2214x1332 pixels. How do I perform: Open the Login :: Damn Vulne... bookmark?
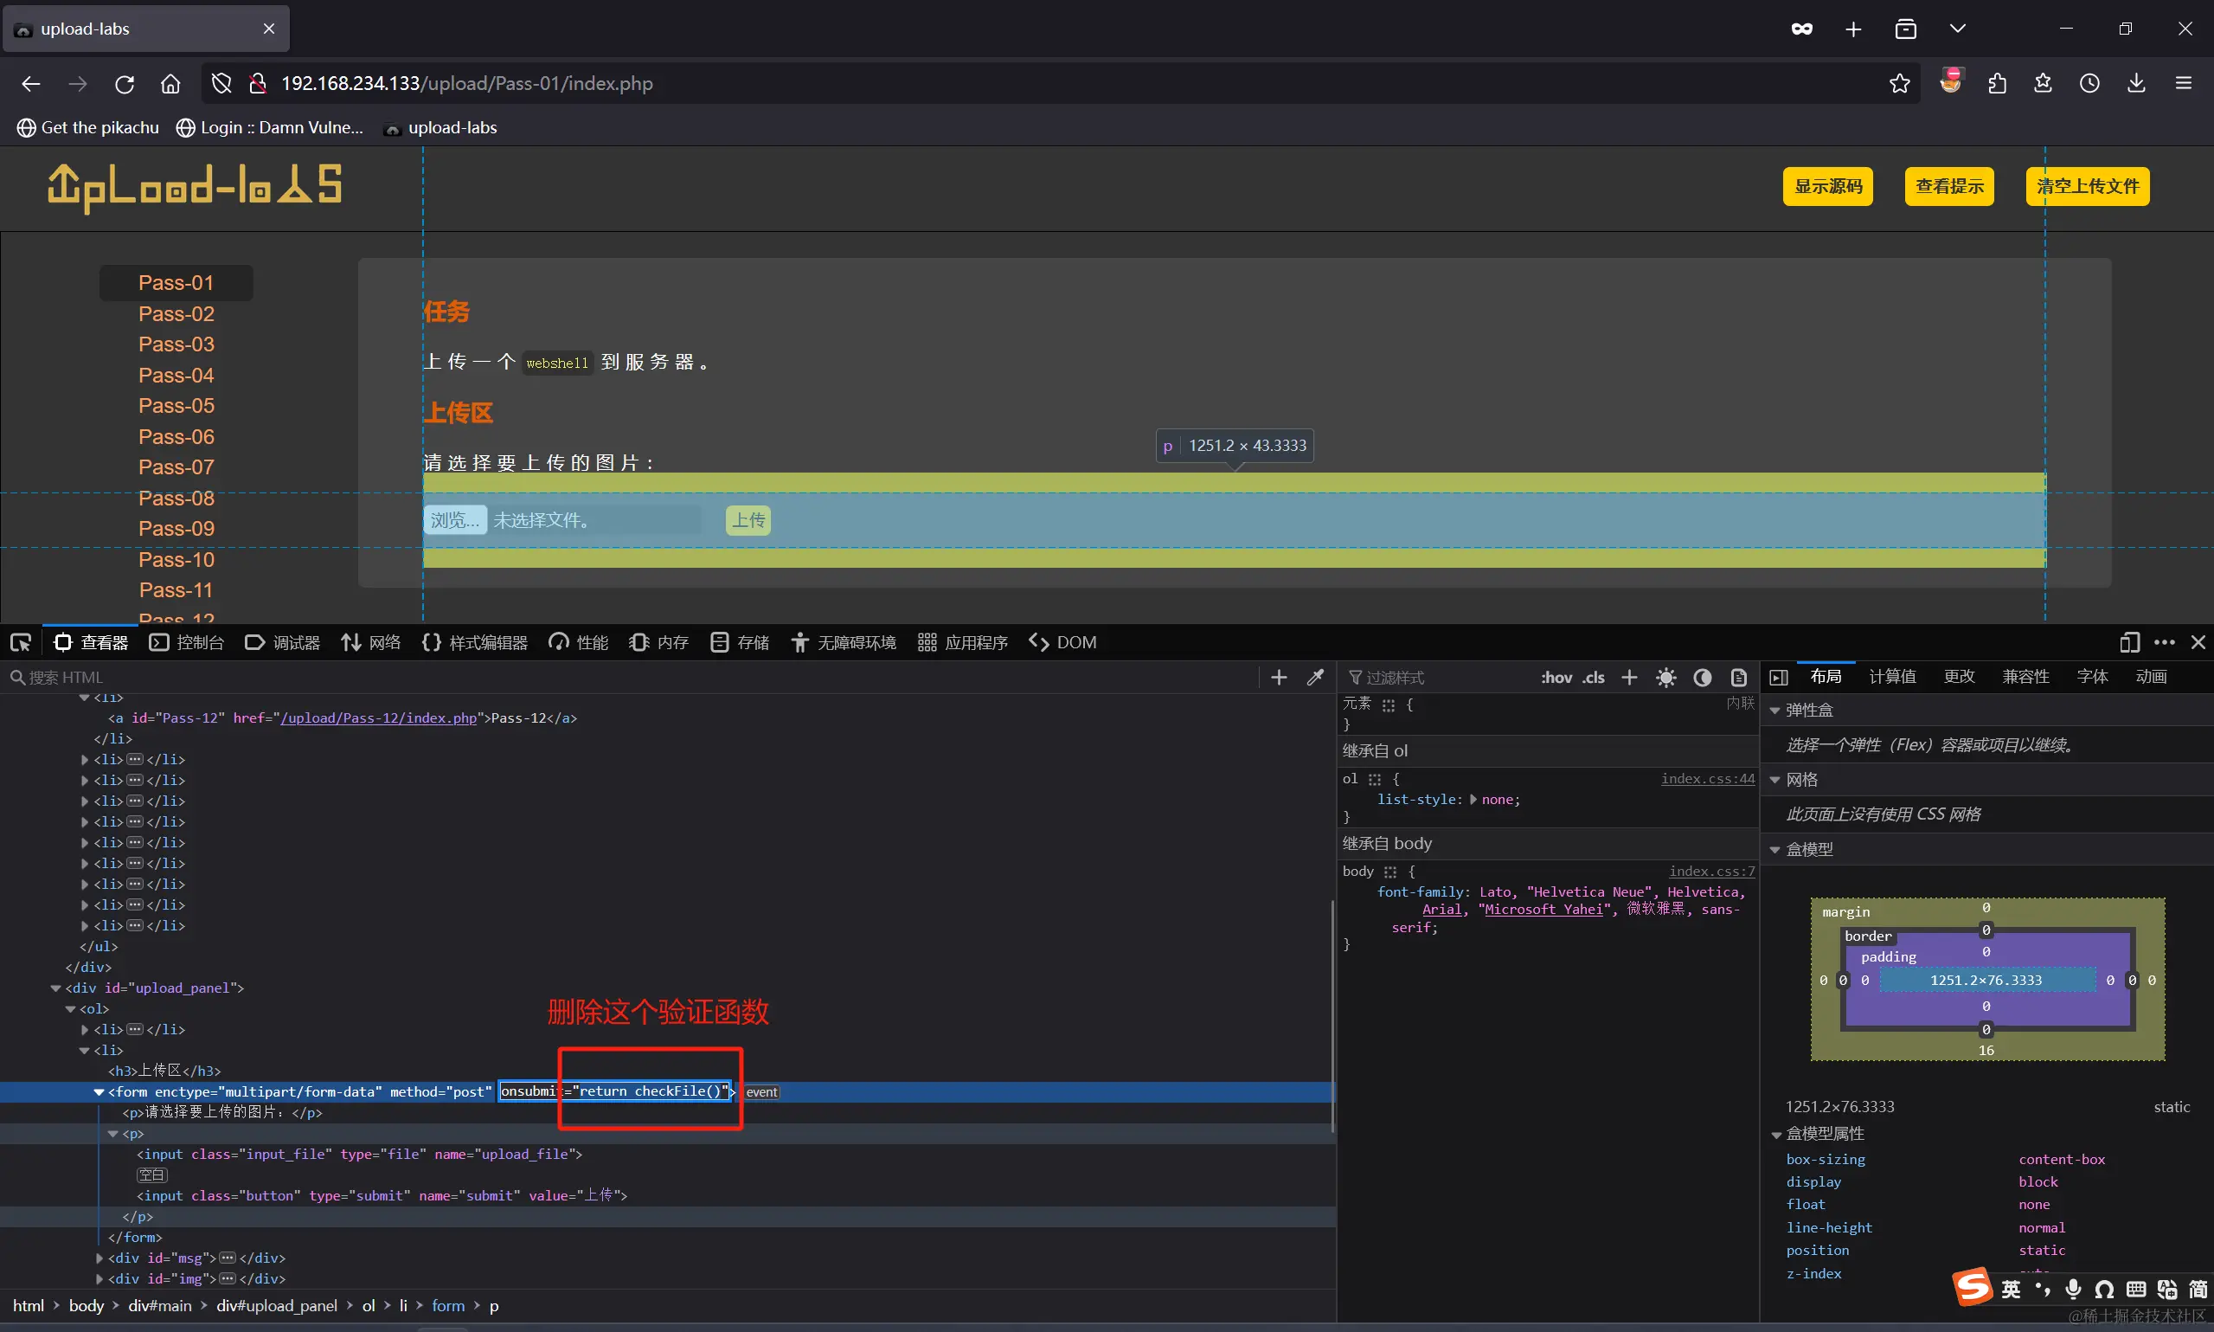click(x=270, y=127)
